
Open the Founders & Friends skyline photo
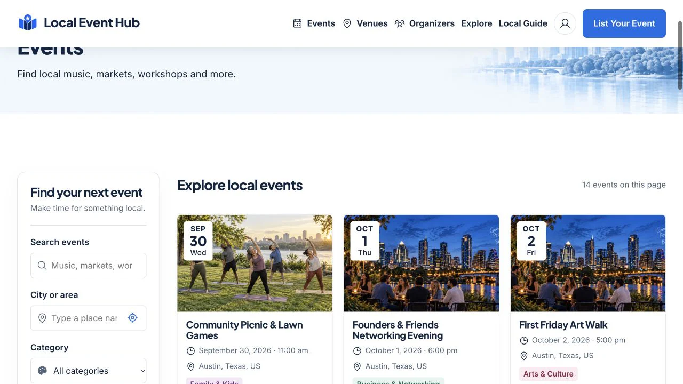(x=421, y=263)
